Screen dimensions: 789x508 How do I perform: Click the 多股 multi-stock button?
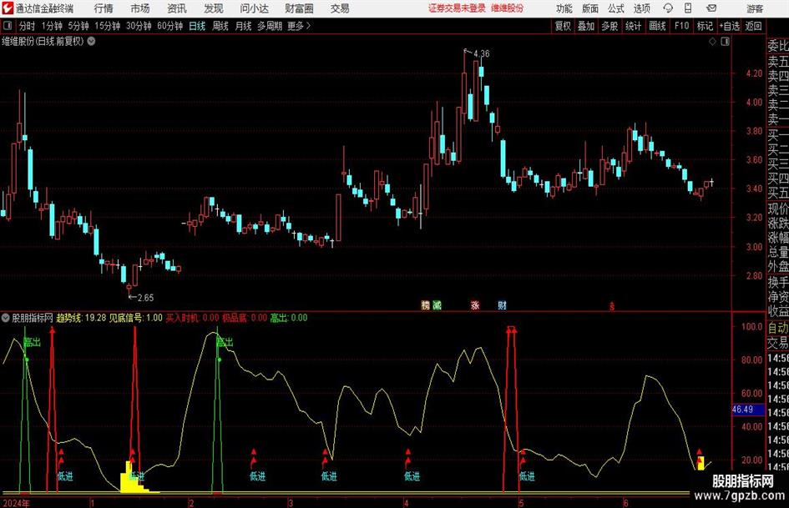609,26
